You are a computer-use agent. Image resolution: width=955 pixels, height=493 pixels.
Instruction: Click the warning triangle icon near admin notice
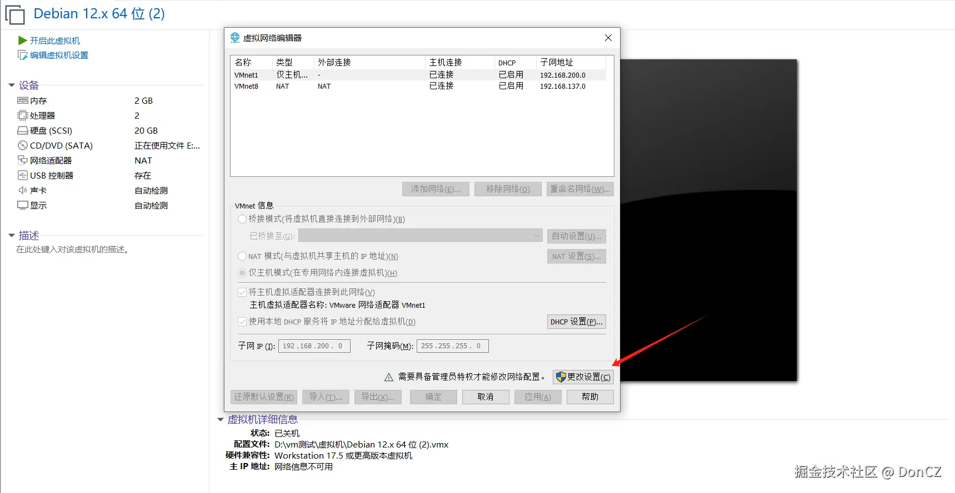(389, 377)
